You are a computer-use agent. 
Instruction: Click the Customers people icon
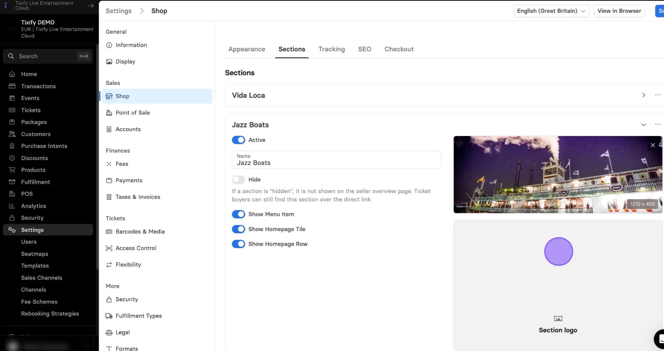pyautogui.click(x=12, y=134)
